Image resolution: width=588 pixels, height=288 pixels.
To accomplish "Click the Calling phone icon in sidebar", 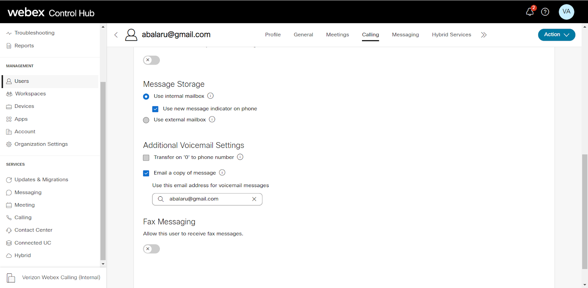I will pos(9,218).
